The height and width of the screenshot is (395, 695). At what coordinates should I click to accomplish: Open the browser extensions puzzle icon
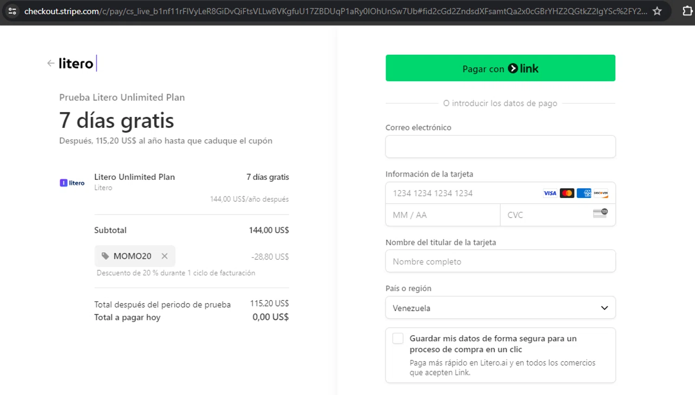point(688,11)
